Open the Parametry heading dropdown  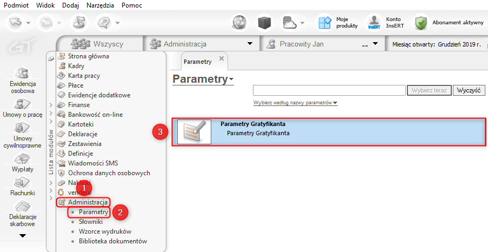[232, 80]
